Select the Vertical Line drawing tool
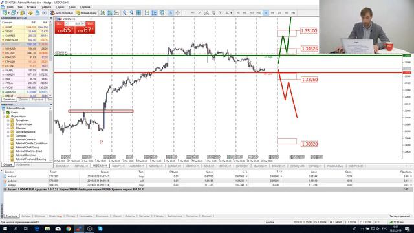 pyautogui.click(x=186, y=13)
